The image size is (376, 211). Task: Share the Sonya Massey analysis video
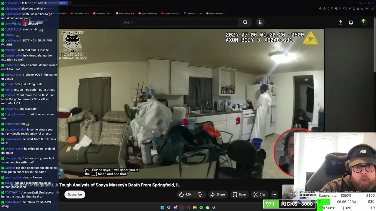click(217, 194)
